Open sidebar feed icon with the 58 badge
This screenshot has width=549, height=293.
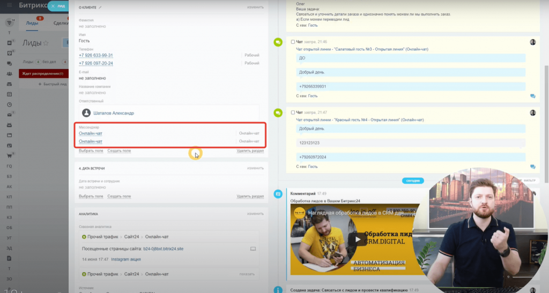[10, 22]
